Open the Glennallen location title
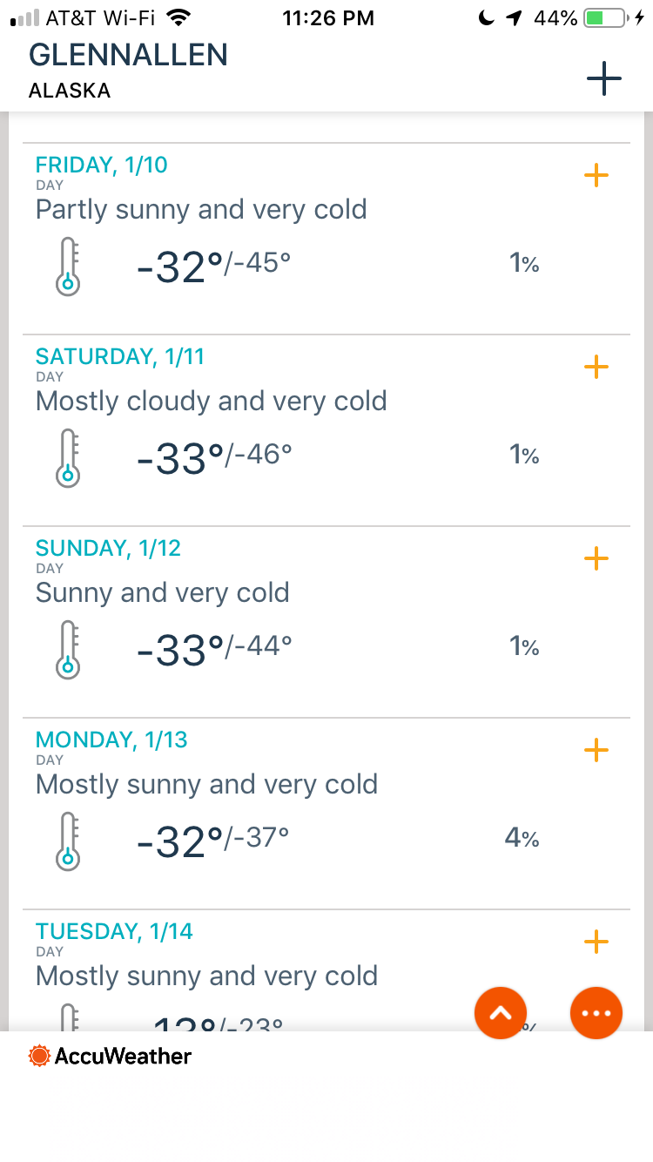 click(x=128, y=55)
